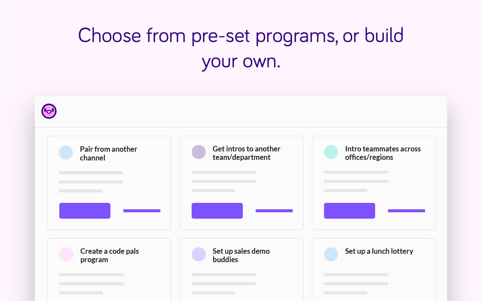Click the purple link line in Intro teammates across offices card
This screenshot has height=301, width=482.
(406, 211)
